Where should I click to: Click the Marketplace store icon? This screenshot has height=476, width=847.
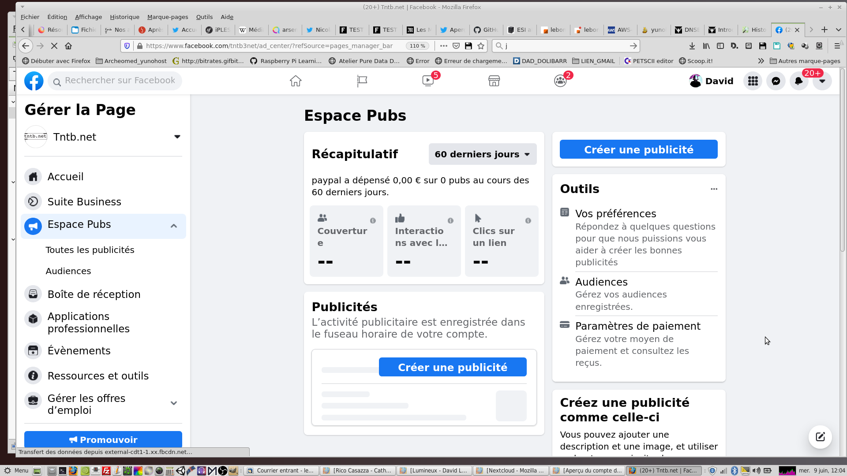click(x=494, y=81)
